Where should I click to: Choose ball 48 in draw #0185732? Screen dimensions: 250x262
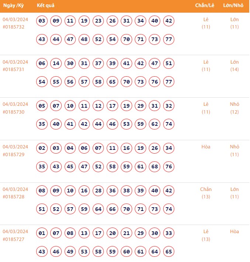point(84,39)
